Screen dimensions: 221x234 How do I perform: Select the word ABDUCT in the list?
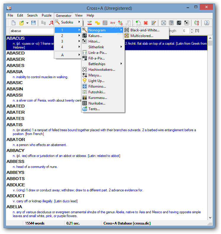pyautogui.click(x=16, y=196)
